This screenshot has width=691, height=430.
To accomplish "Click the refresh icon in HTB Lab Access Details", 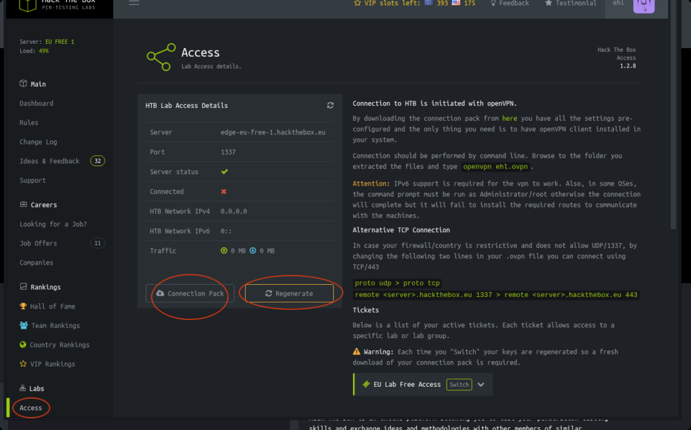I will (x=330, y=105).
